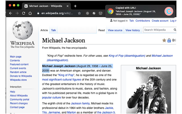This screenshot has height=114, width=182.
Task: Open the Wikipedia store link
Action: (x=18, y=80)
